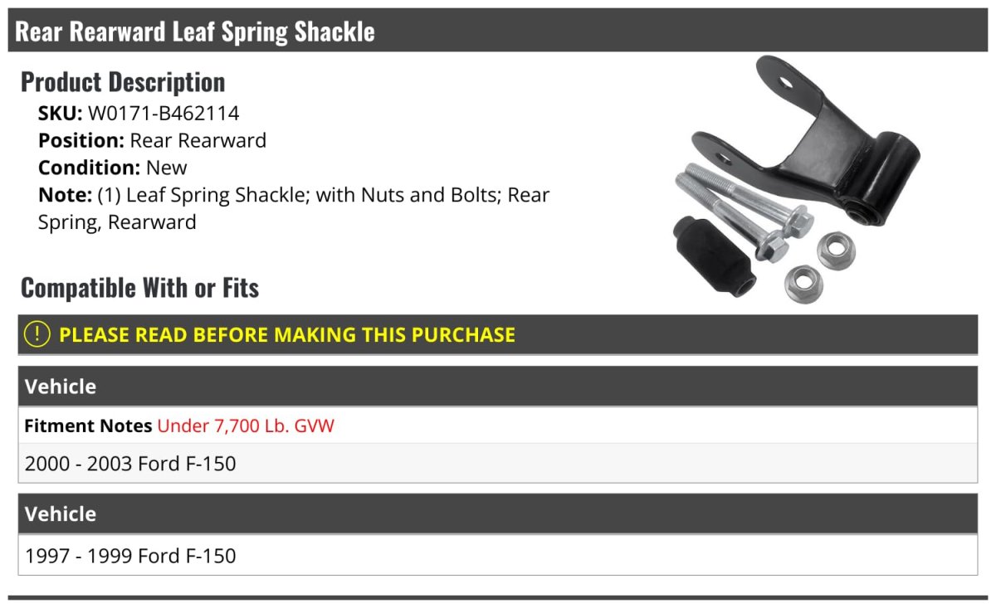Click the Condition: New line
The width and height of the screenshot is (996, 608).
coord(113,168)
